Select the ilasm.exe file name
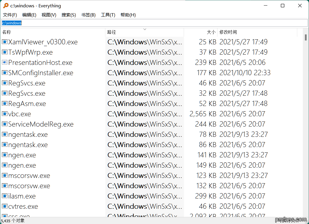This screenshot has height=224, width=309. pyautogui.click(x=22, y=196)
